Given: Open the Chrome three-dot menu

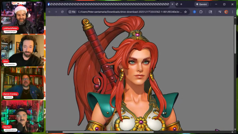Looking at the screenshot, I should tap(232, 12).
